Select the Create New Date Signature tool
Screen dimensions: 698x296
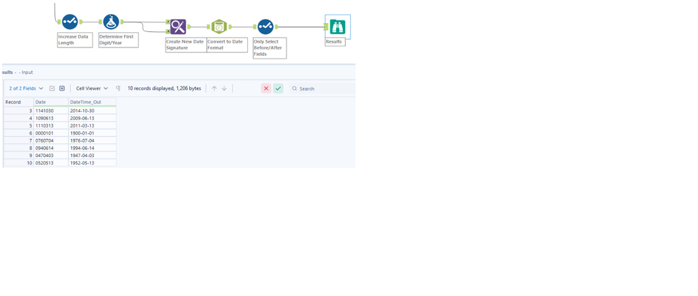tap(178, 27)
